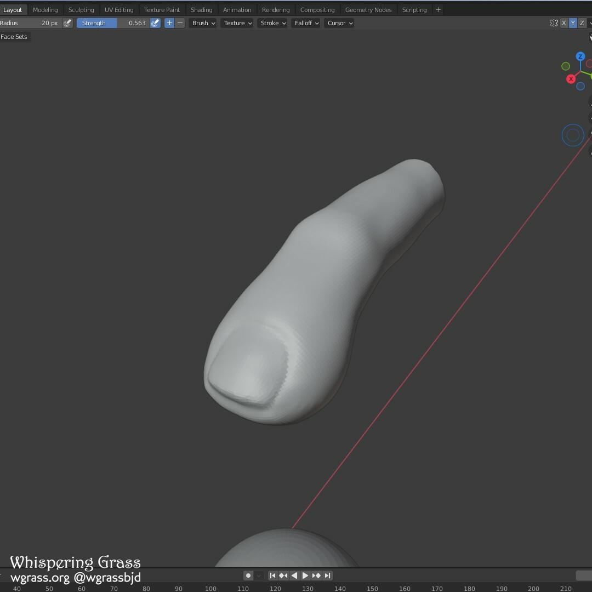
Task: Switch to the Compositing workspace tab
Action: point(317,10)
